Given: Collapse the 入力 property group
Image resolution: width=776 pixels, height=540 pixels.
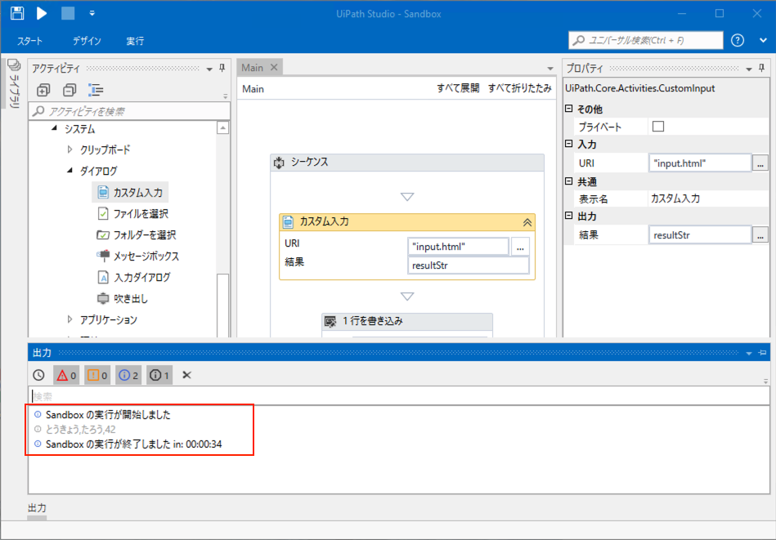Looking at the screenshot, I should (569, 144).
